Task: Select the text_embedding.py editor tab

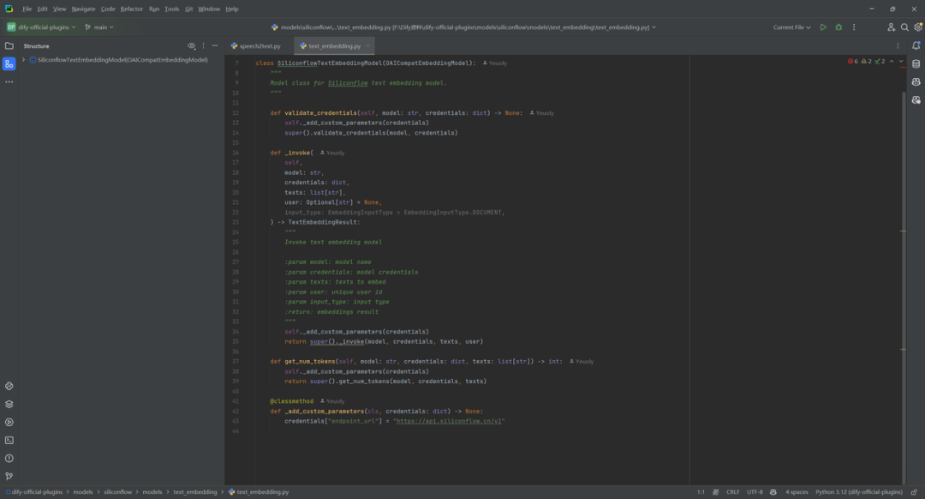Action: [335, 46]
